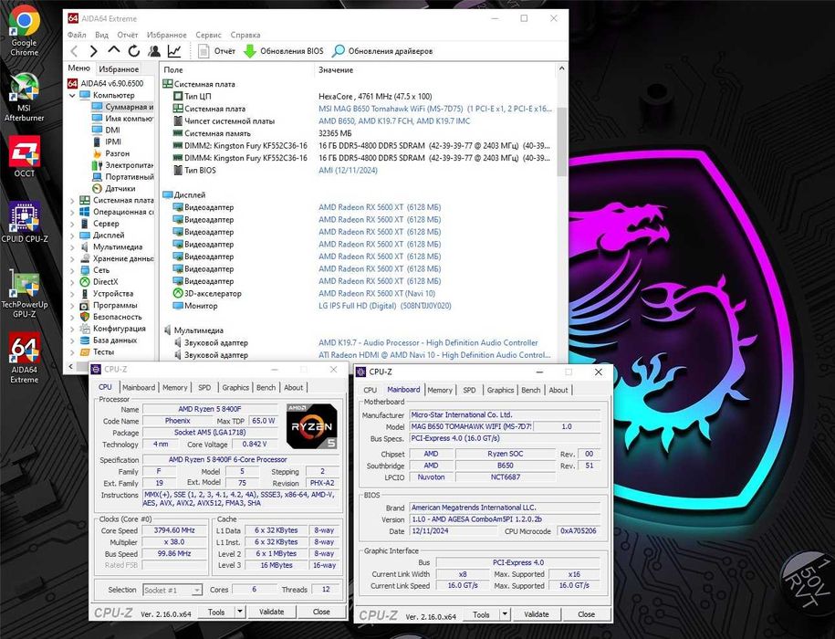The width and height of the screenshot is (835, 639).
Task: Go back in AIDA64 toolbar
Action: point(74,51)
